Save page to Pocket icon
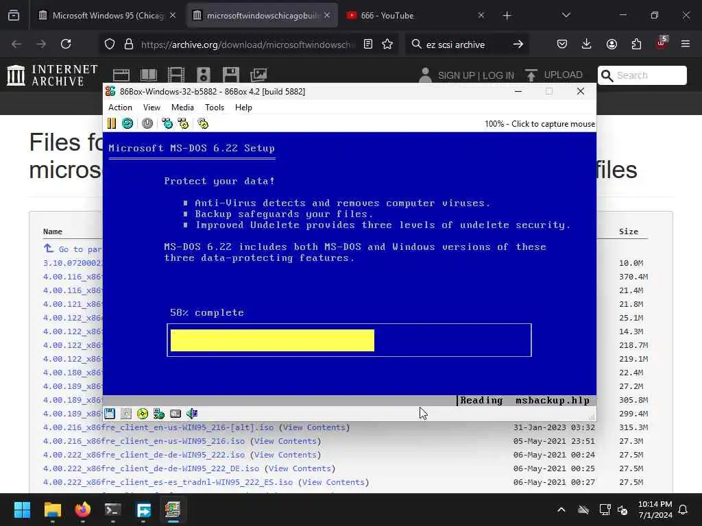 tap(562, 44)
